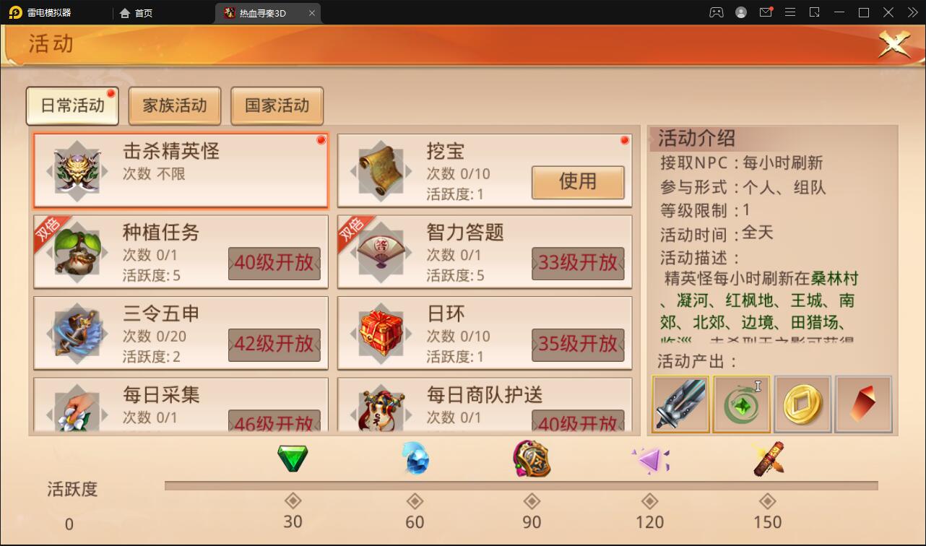Select the red crystal reward item
This screenshot has width=926, height=546.
click(863, 404)
